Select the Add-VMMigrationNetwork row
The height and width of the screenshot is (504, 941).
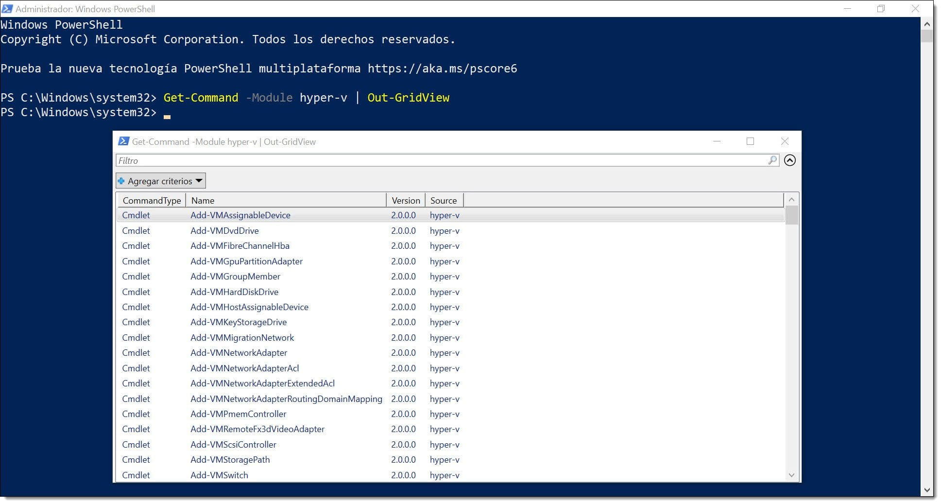[450, 338]
